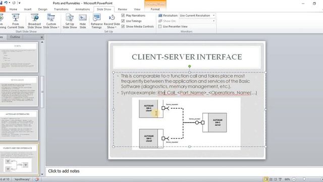
Task: Switch to the Home tab
Action: (x=13, y=9)
